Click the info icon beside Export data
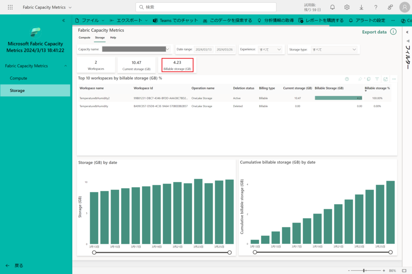This screenshot has height=274, width=412. [x=393, y=32]
